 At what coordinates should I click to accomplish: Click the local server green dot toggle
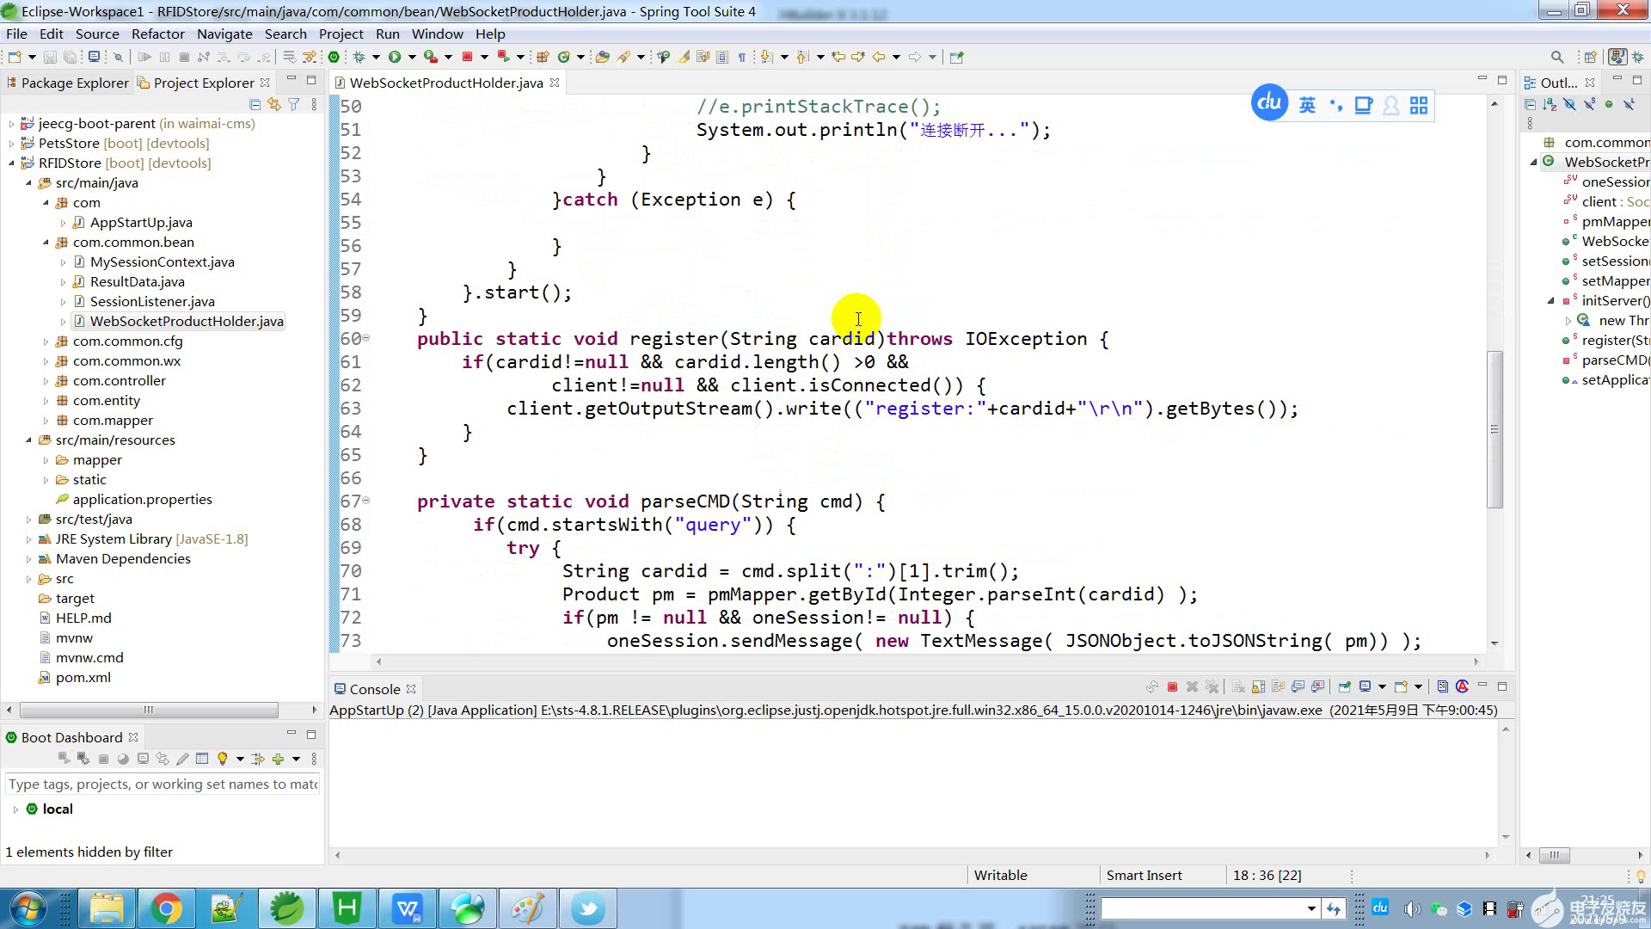click(32, 809)
